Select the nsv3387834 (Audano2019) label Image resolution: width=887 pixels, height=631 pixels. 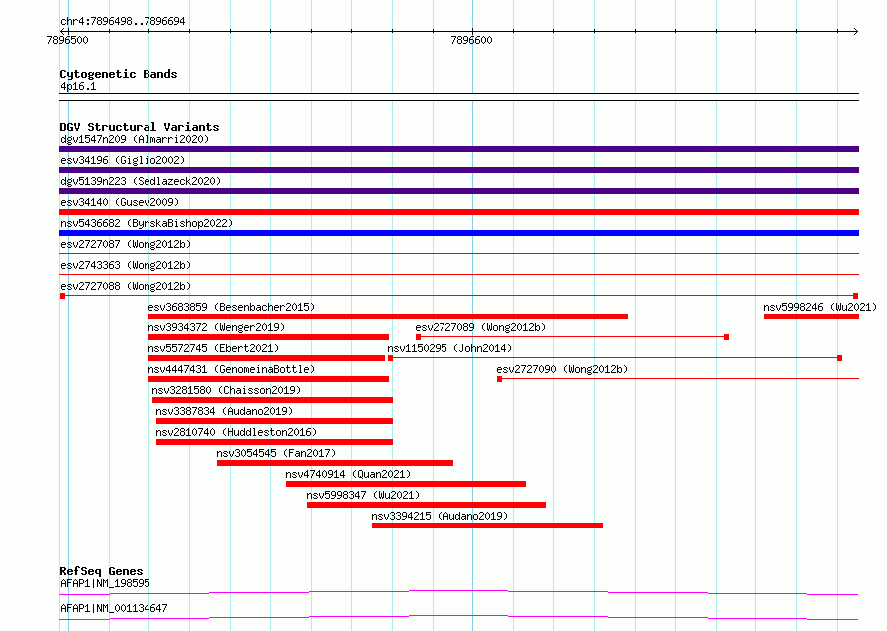pos(224,411)
